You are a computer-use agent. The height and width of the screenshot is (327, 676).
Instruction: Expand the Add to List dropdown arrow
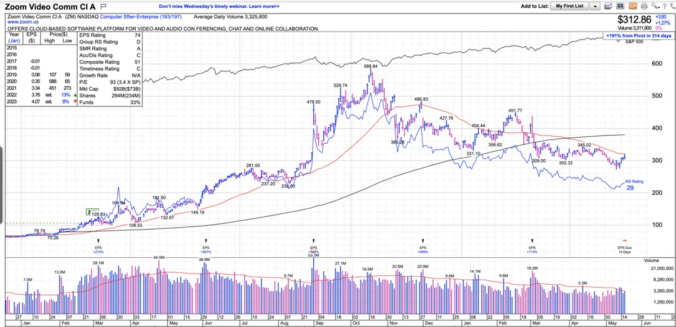pos(595,6)
